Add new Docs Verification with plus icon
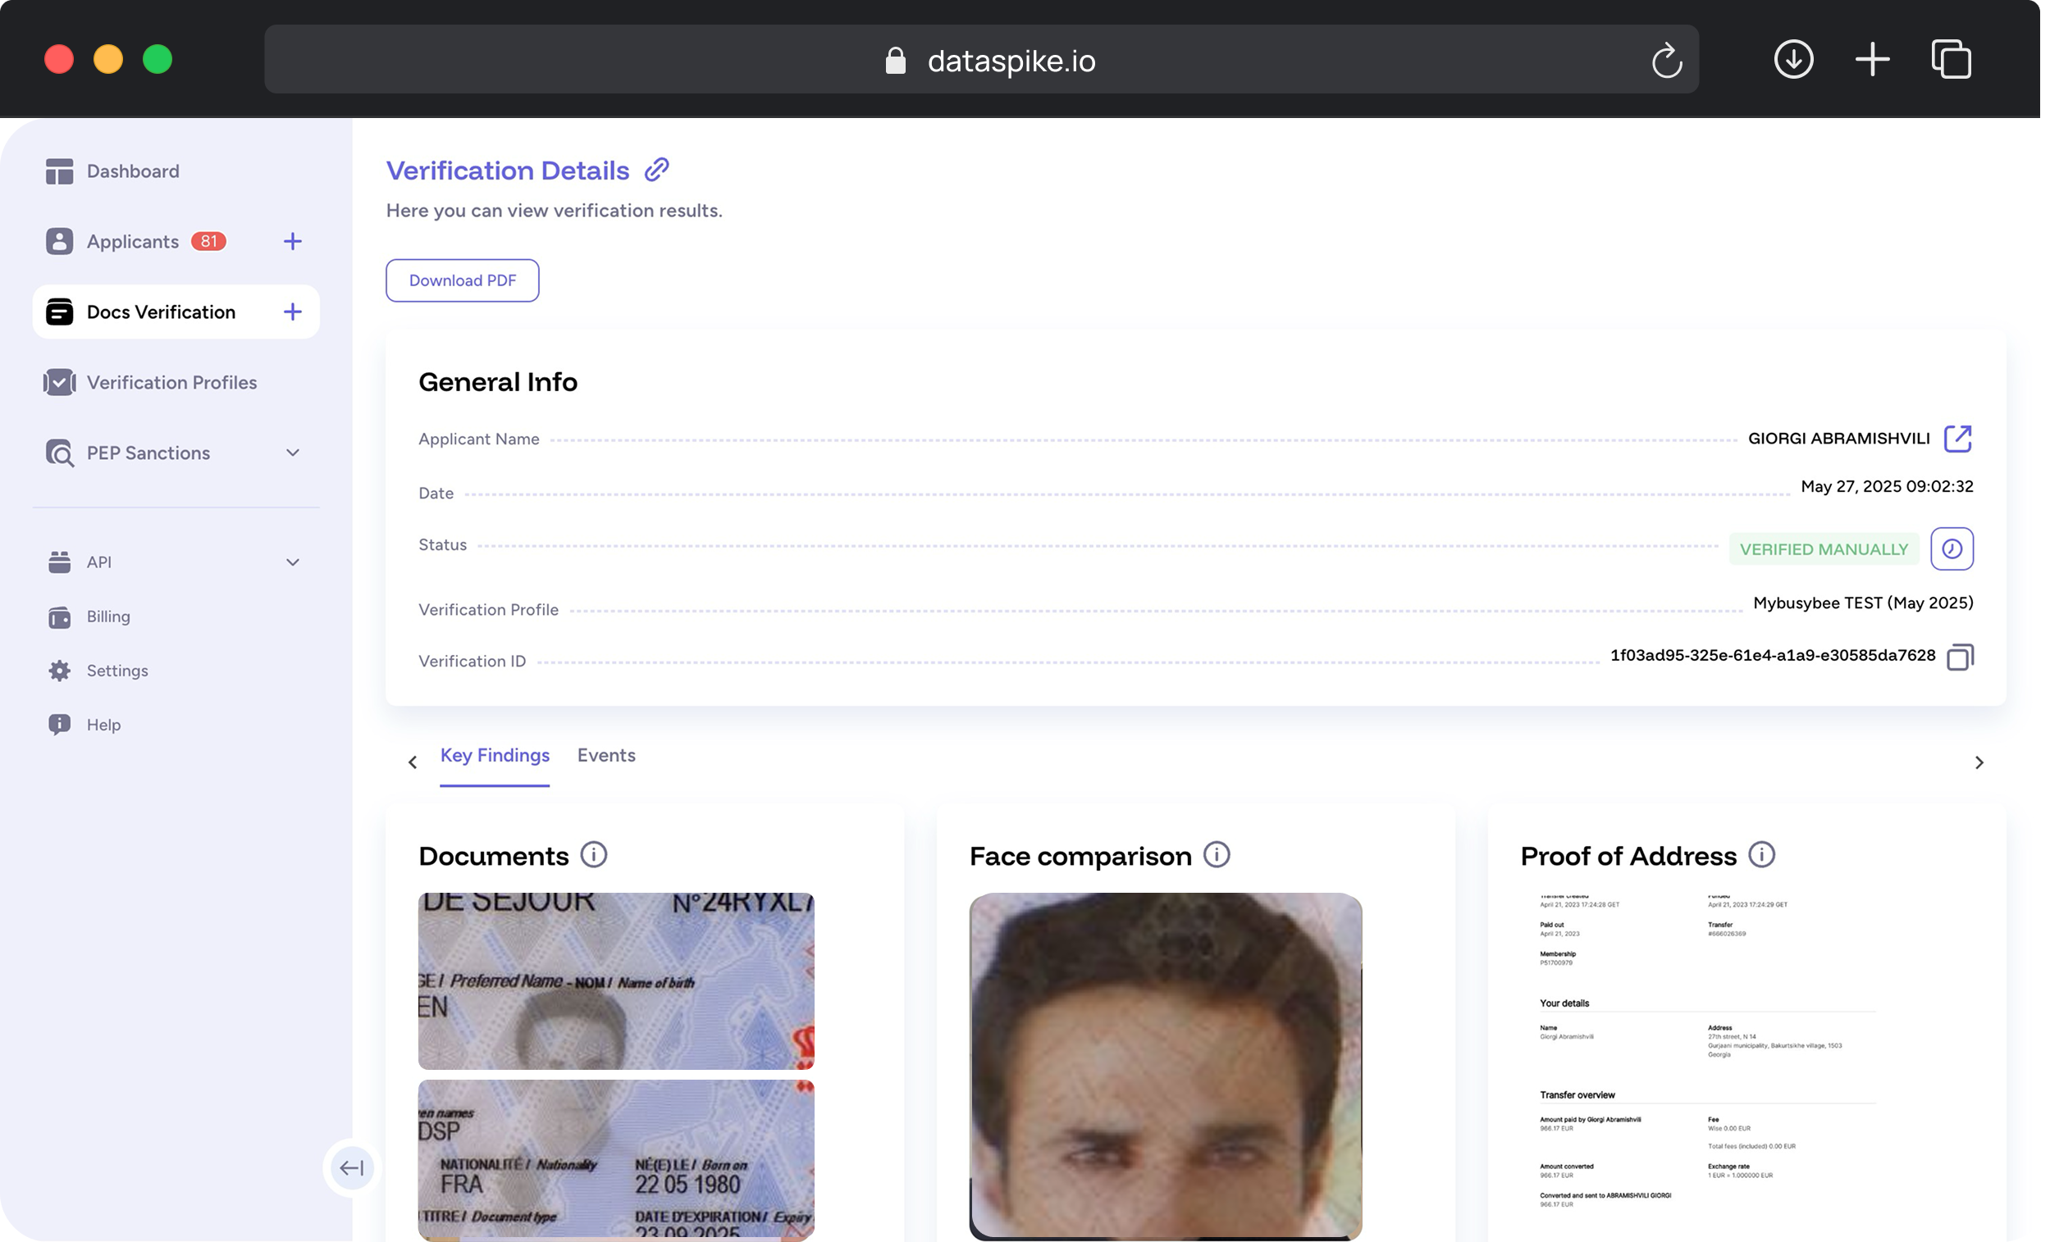The height and width of the screenshot is (1242, 2050). (x=292, y=312)
